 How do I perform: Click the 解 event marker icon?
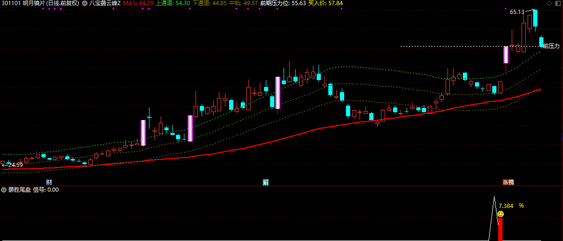(x=265, y=182)
